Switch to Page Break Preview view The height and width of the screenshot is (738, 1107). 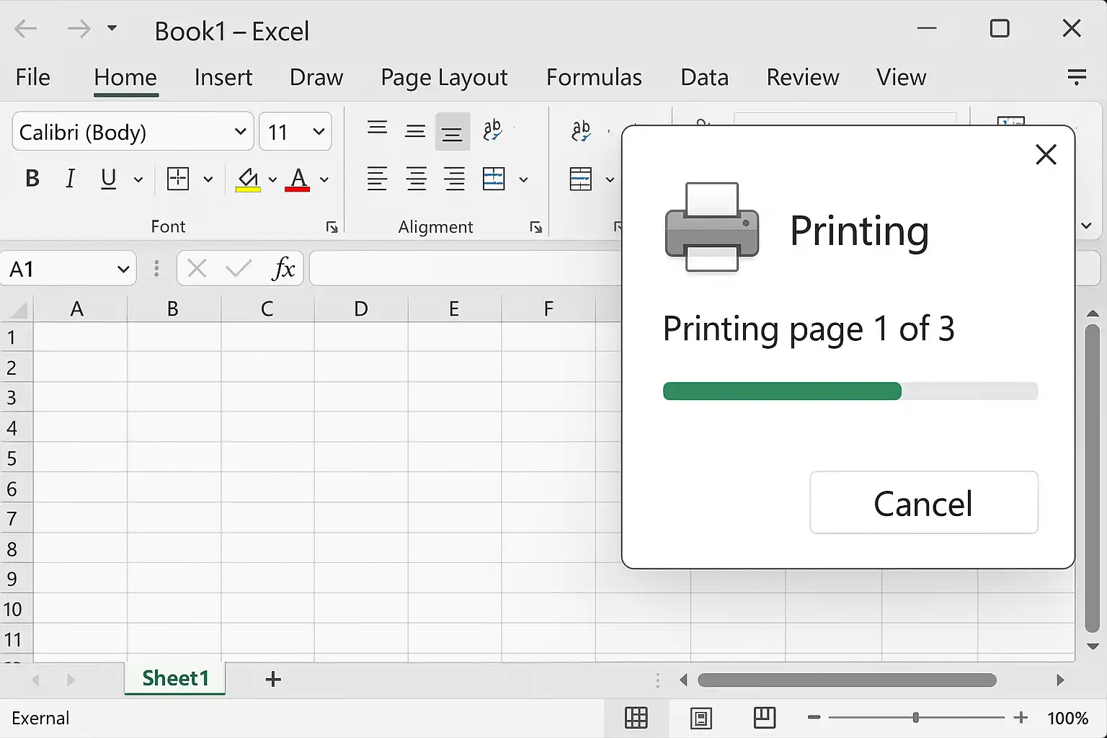(764, 718)
